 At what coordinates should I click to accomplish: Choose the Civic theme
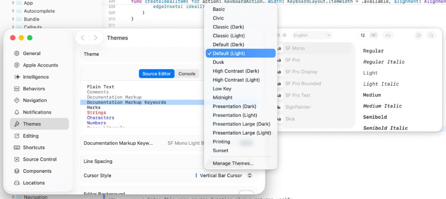(x=241, y=18)
